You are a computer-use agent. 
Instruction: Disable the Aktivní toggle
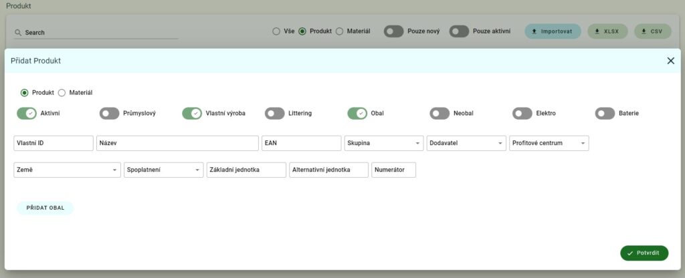[x=27, y=114]
